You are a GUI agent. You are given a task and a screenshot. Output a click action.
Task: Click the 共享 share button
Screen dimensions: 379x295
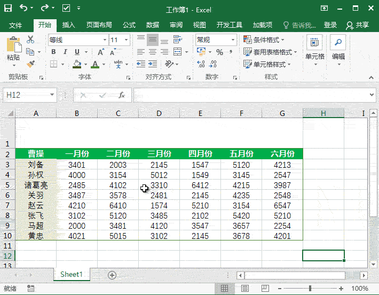358,25
